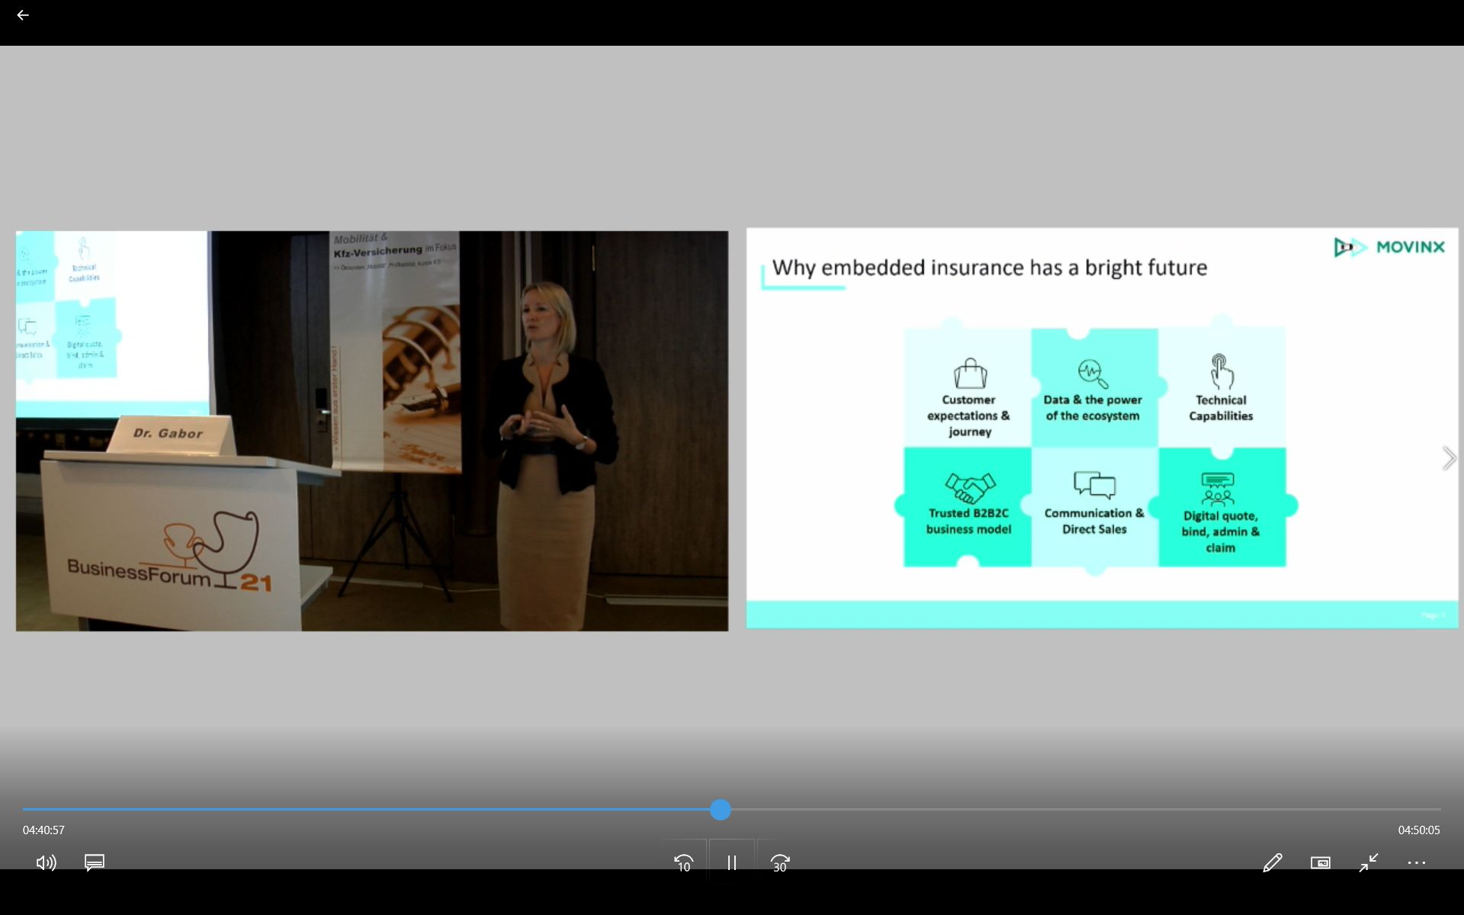Skip back 10 seconds

pos(684,862)
